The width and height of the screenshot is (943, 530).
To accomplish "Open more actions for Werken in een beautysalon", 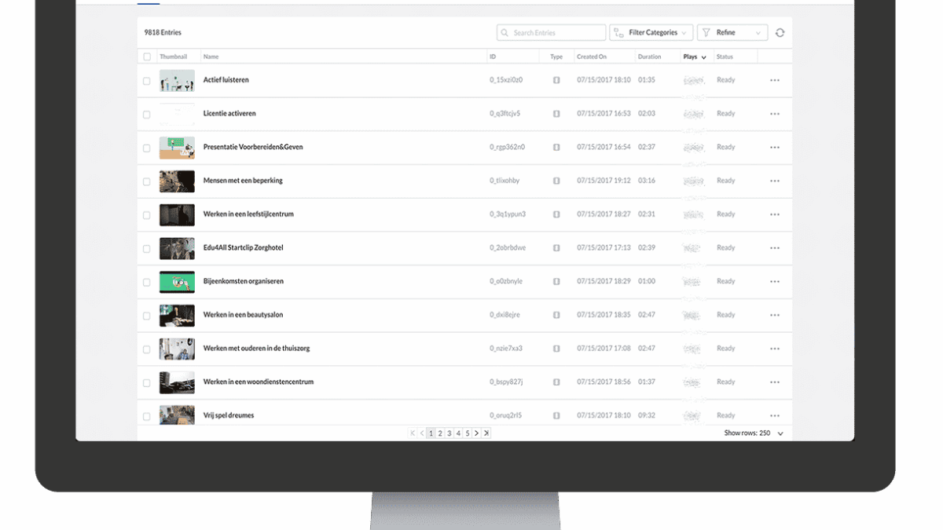I will [775, 315].
